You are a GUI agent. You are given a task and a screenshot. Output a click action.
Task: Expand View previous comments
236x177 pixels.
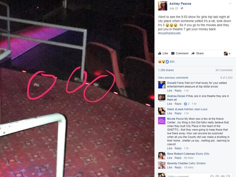click(173, 78)
